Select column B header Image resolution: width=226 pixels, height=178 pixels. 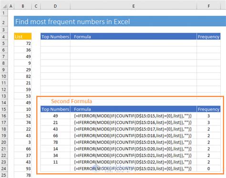23,6
